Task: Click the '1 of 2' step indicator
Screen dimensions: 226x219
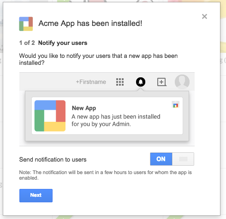Action: tap(27, 43)
